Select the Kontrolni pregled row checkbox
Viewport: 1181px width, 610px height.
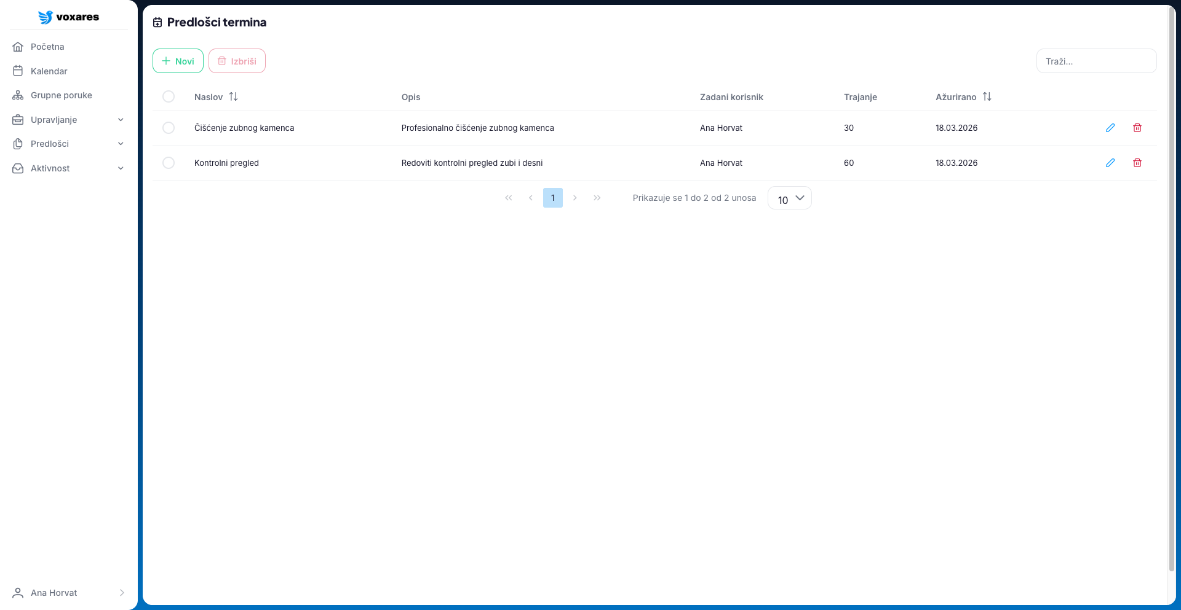(169, 163)
